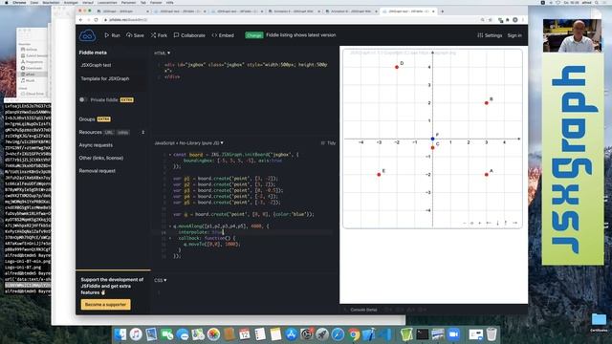Click the JSXGraph pan left arrow
Screen dimensions: 612x344
(x=489, y=223)
